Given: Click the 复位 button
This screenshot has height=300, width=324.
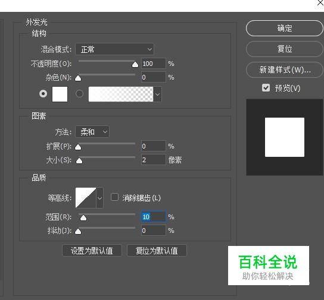Looking at the screenshot, I should 285,49.
